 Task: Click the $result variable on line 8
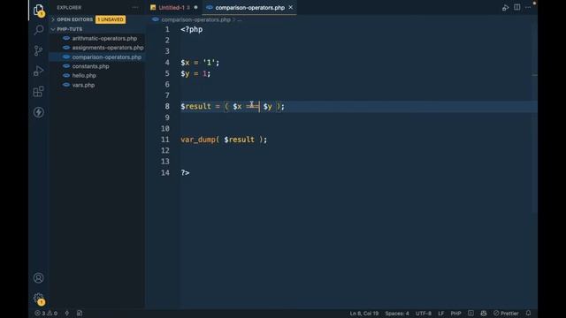pos(195,106)
